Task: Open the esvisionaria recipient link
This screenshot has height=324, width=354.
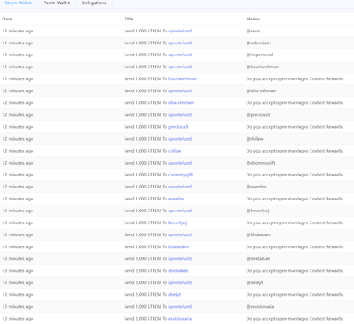Action: click(180, 319)
